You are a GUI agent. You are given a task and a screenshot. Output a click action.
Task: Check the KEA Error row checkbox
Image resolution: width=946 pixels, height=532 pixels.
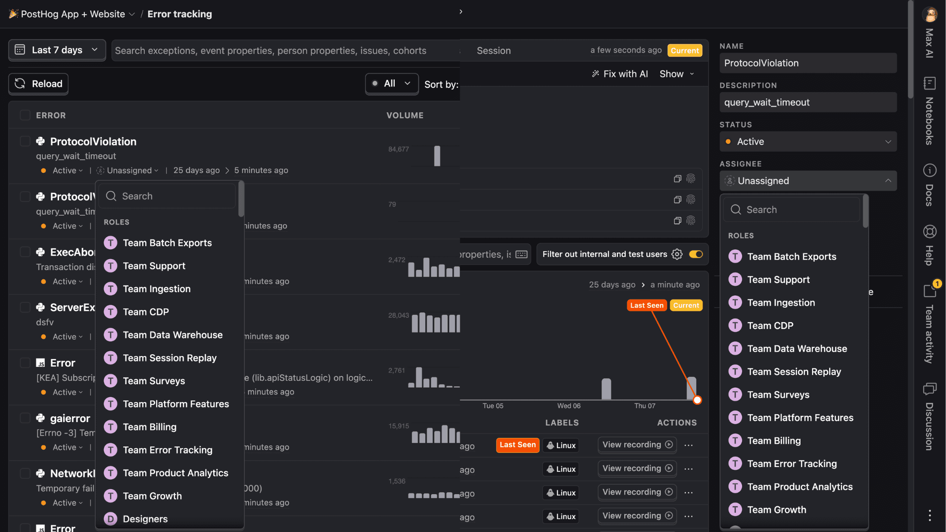click(25, 363)
